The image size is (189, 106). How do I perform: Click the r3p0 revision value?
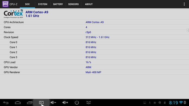[88, 32]
